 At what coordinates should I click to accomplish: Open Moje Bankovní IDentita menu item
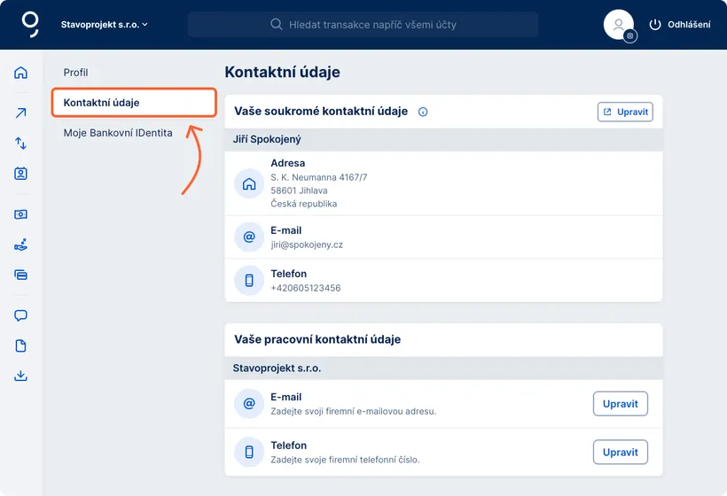(118, 133)
